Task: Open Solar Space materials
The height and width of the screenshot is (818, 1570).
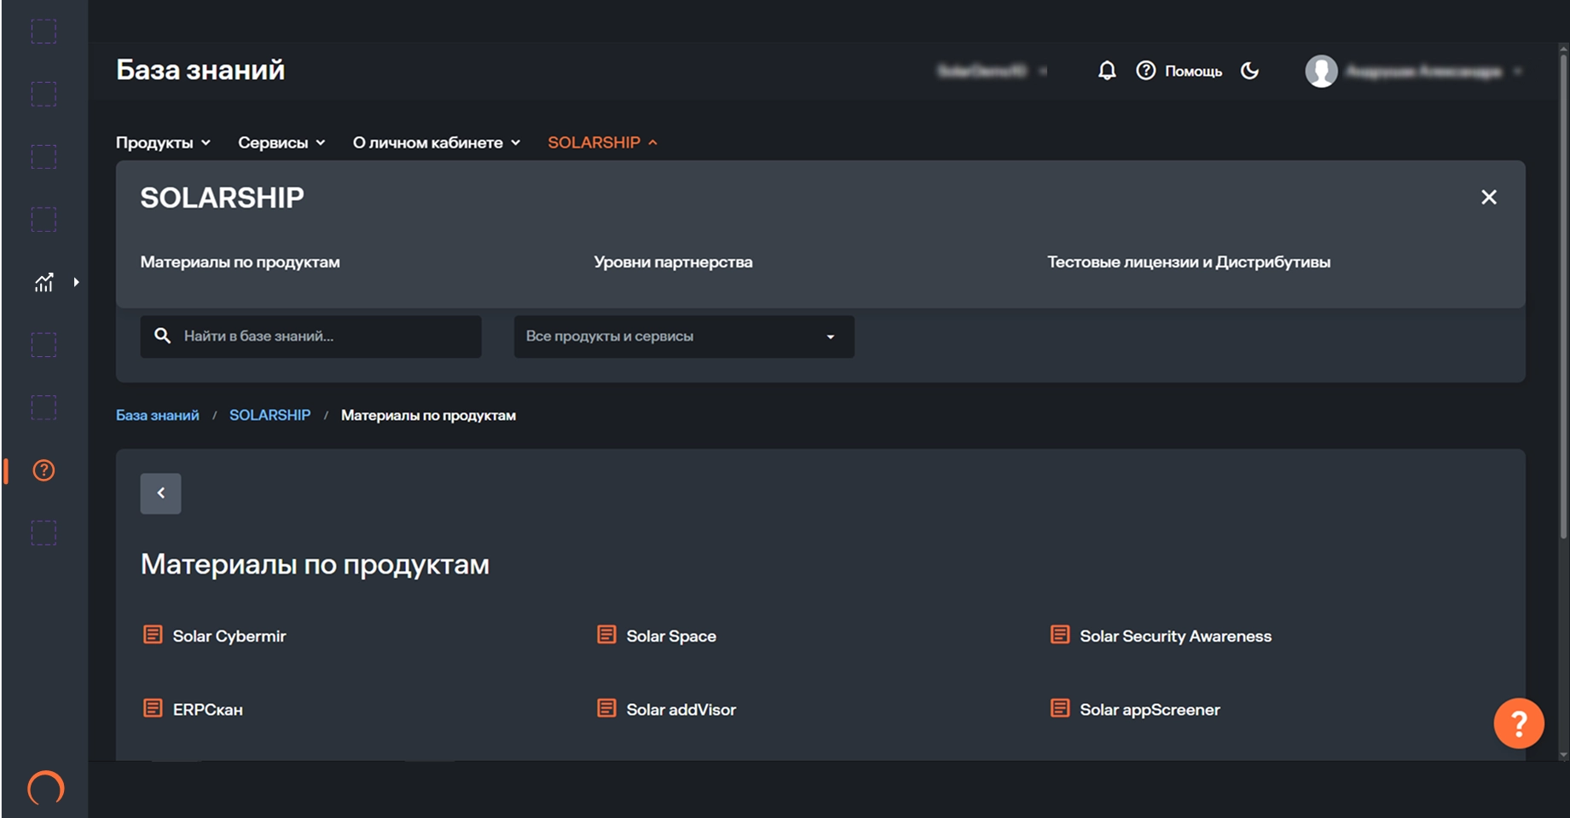Action: 671,636
